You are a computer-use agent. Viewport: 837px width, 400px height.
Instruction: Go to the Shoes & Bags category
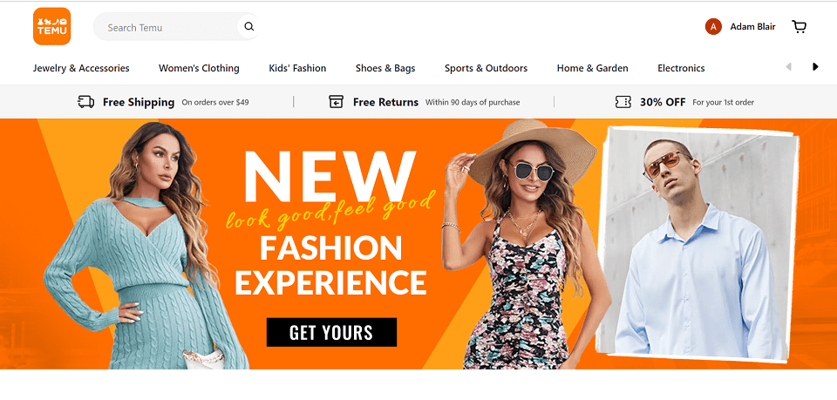point(385,68)
